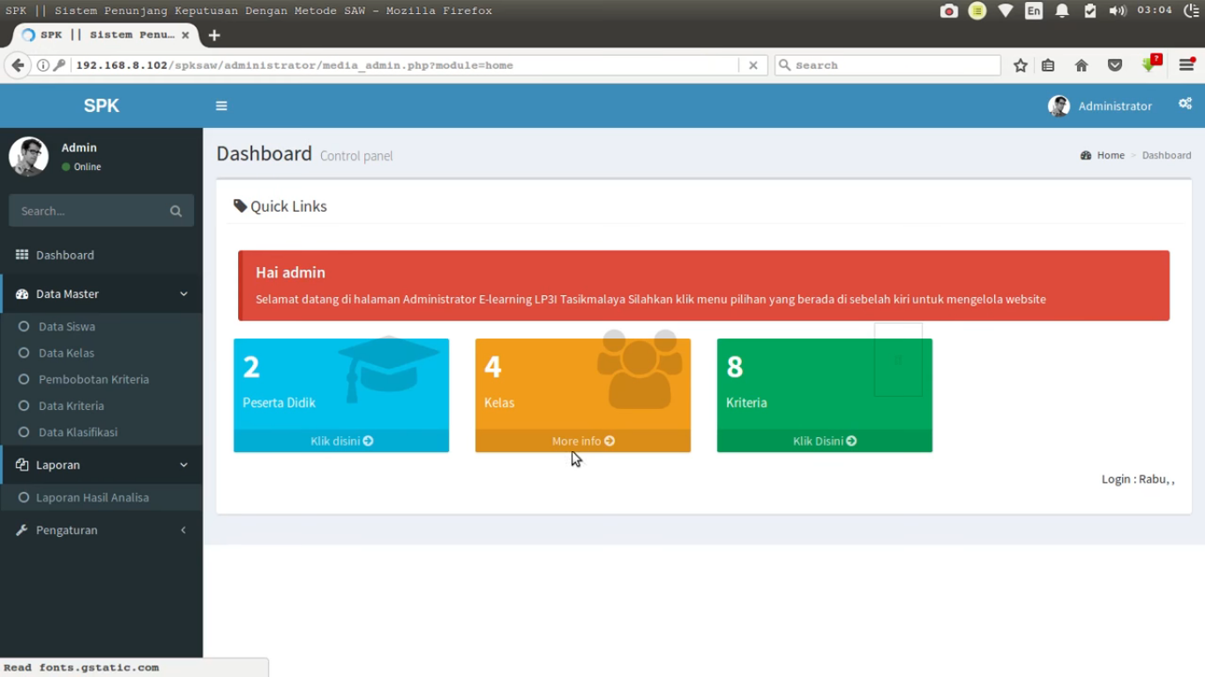Open system volume indicator in top panel

(1118, 11)
